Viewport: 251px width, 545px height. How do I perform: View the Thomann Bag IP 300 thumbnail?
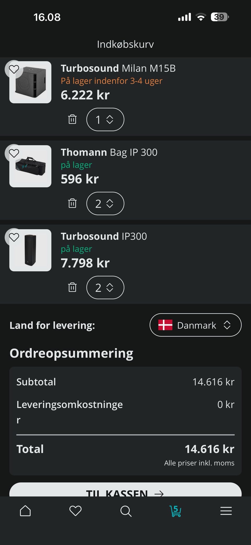(x=30, y=166)
